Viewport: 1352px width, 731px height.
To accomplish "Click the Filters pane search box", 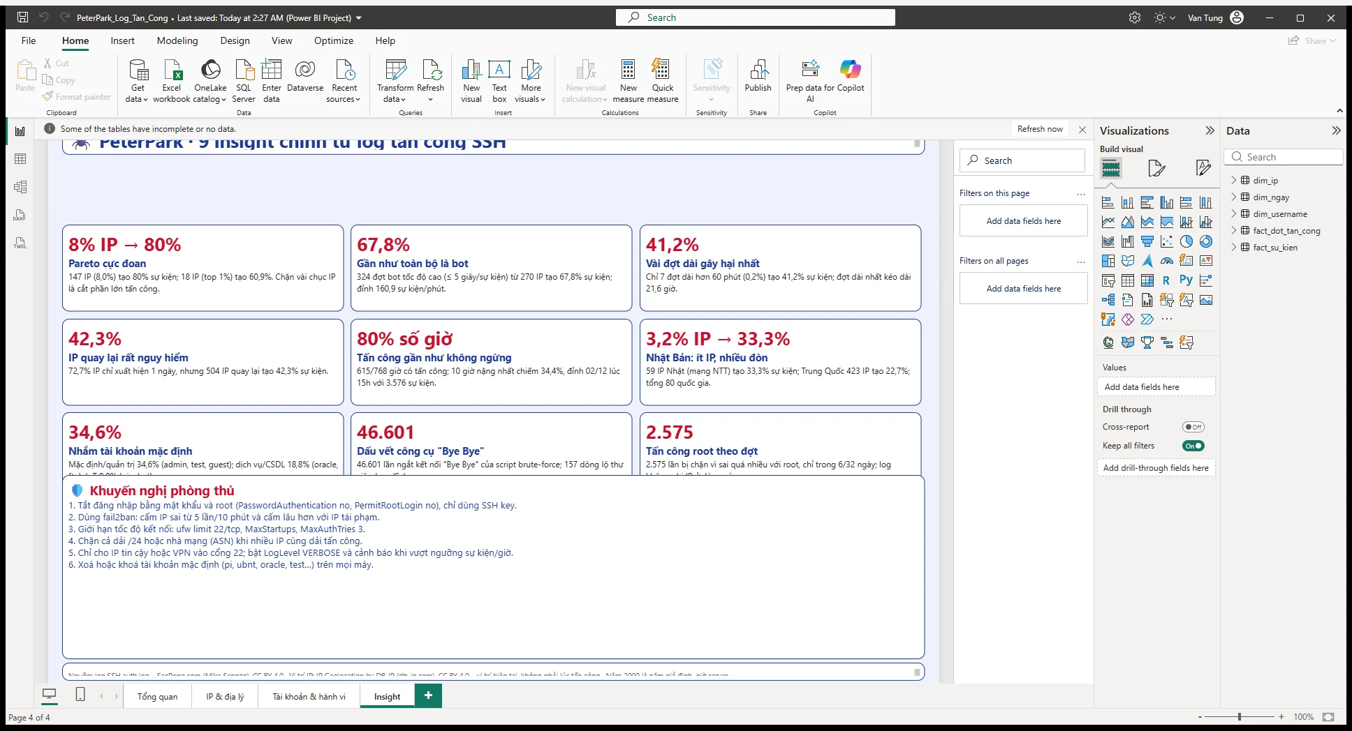I will 1022,160.
